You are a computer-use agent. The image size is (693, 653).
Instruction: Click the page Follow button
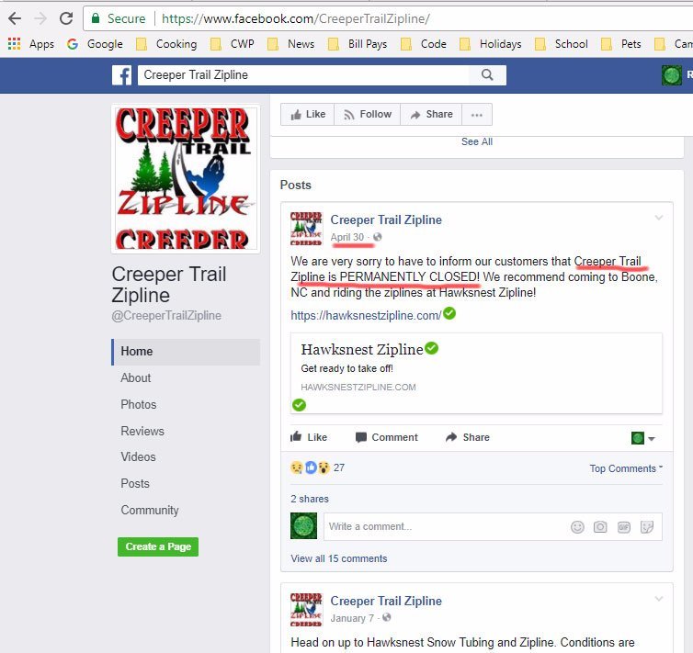368,115
